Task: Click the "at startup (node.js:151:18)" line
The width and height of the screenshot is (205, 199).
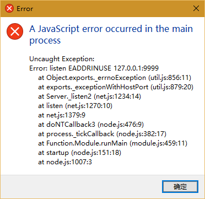Action: (x=79, y=153)
